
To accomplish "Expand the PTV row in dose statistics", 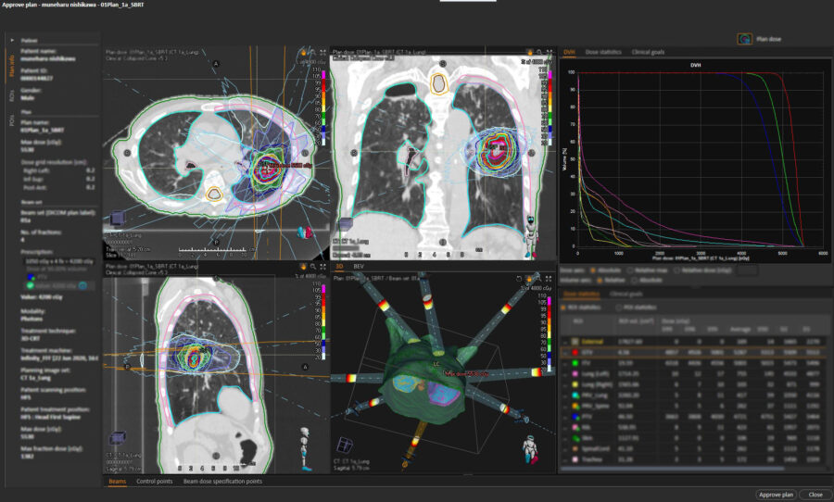I will 565,417.
